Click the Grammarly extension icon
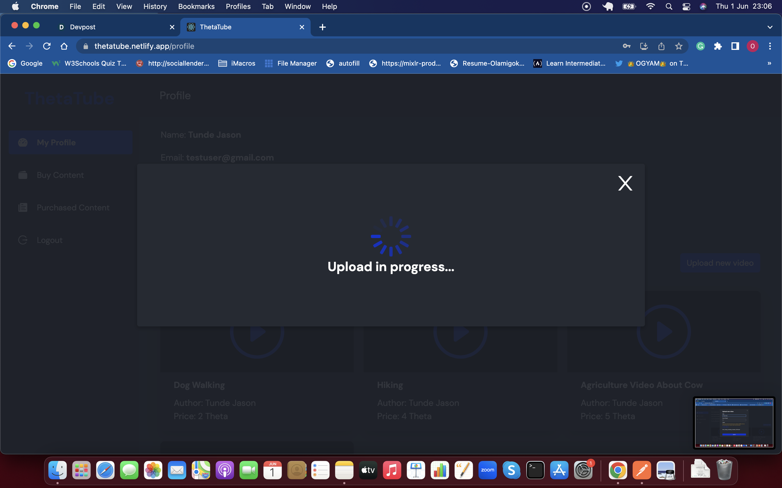Image resolution: width=782 pixels, height=488 pixels. [700, 46]
